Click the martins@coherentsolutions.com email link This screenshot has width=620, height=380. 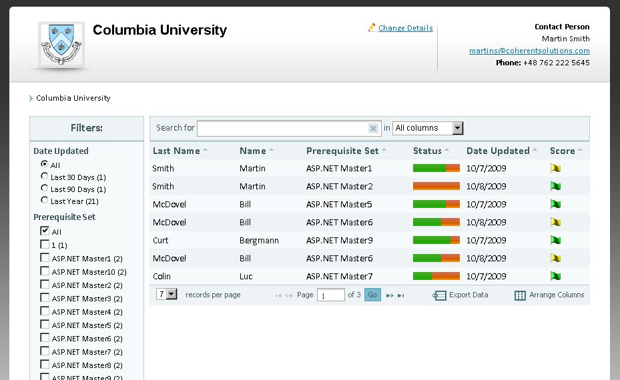coord(529,51)
